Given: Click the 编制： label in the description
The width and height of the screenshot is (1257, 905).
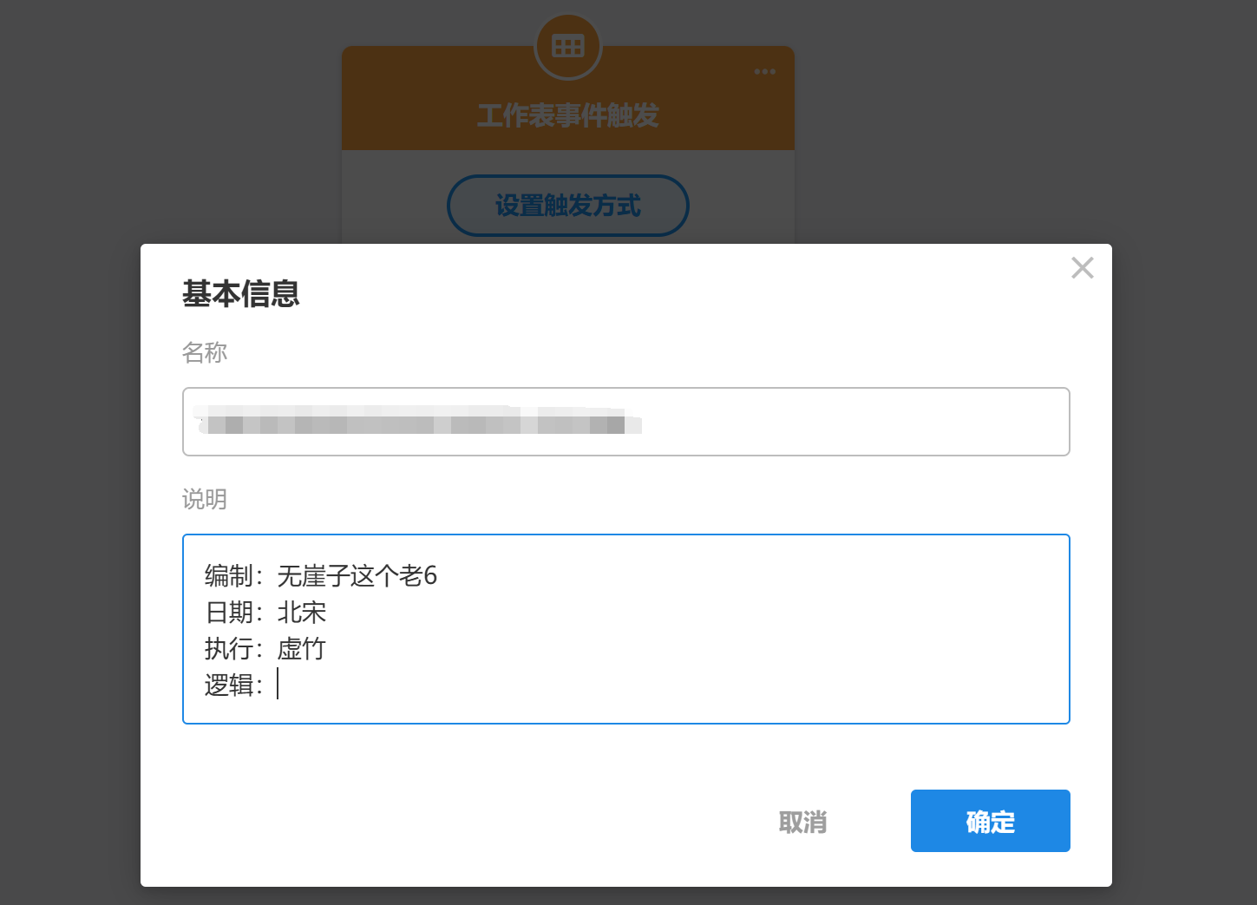Looking at the screenshot, I should point(231,576).
